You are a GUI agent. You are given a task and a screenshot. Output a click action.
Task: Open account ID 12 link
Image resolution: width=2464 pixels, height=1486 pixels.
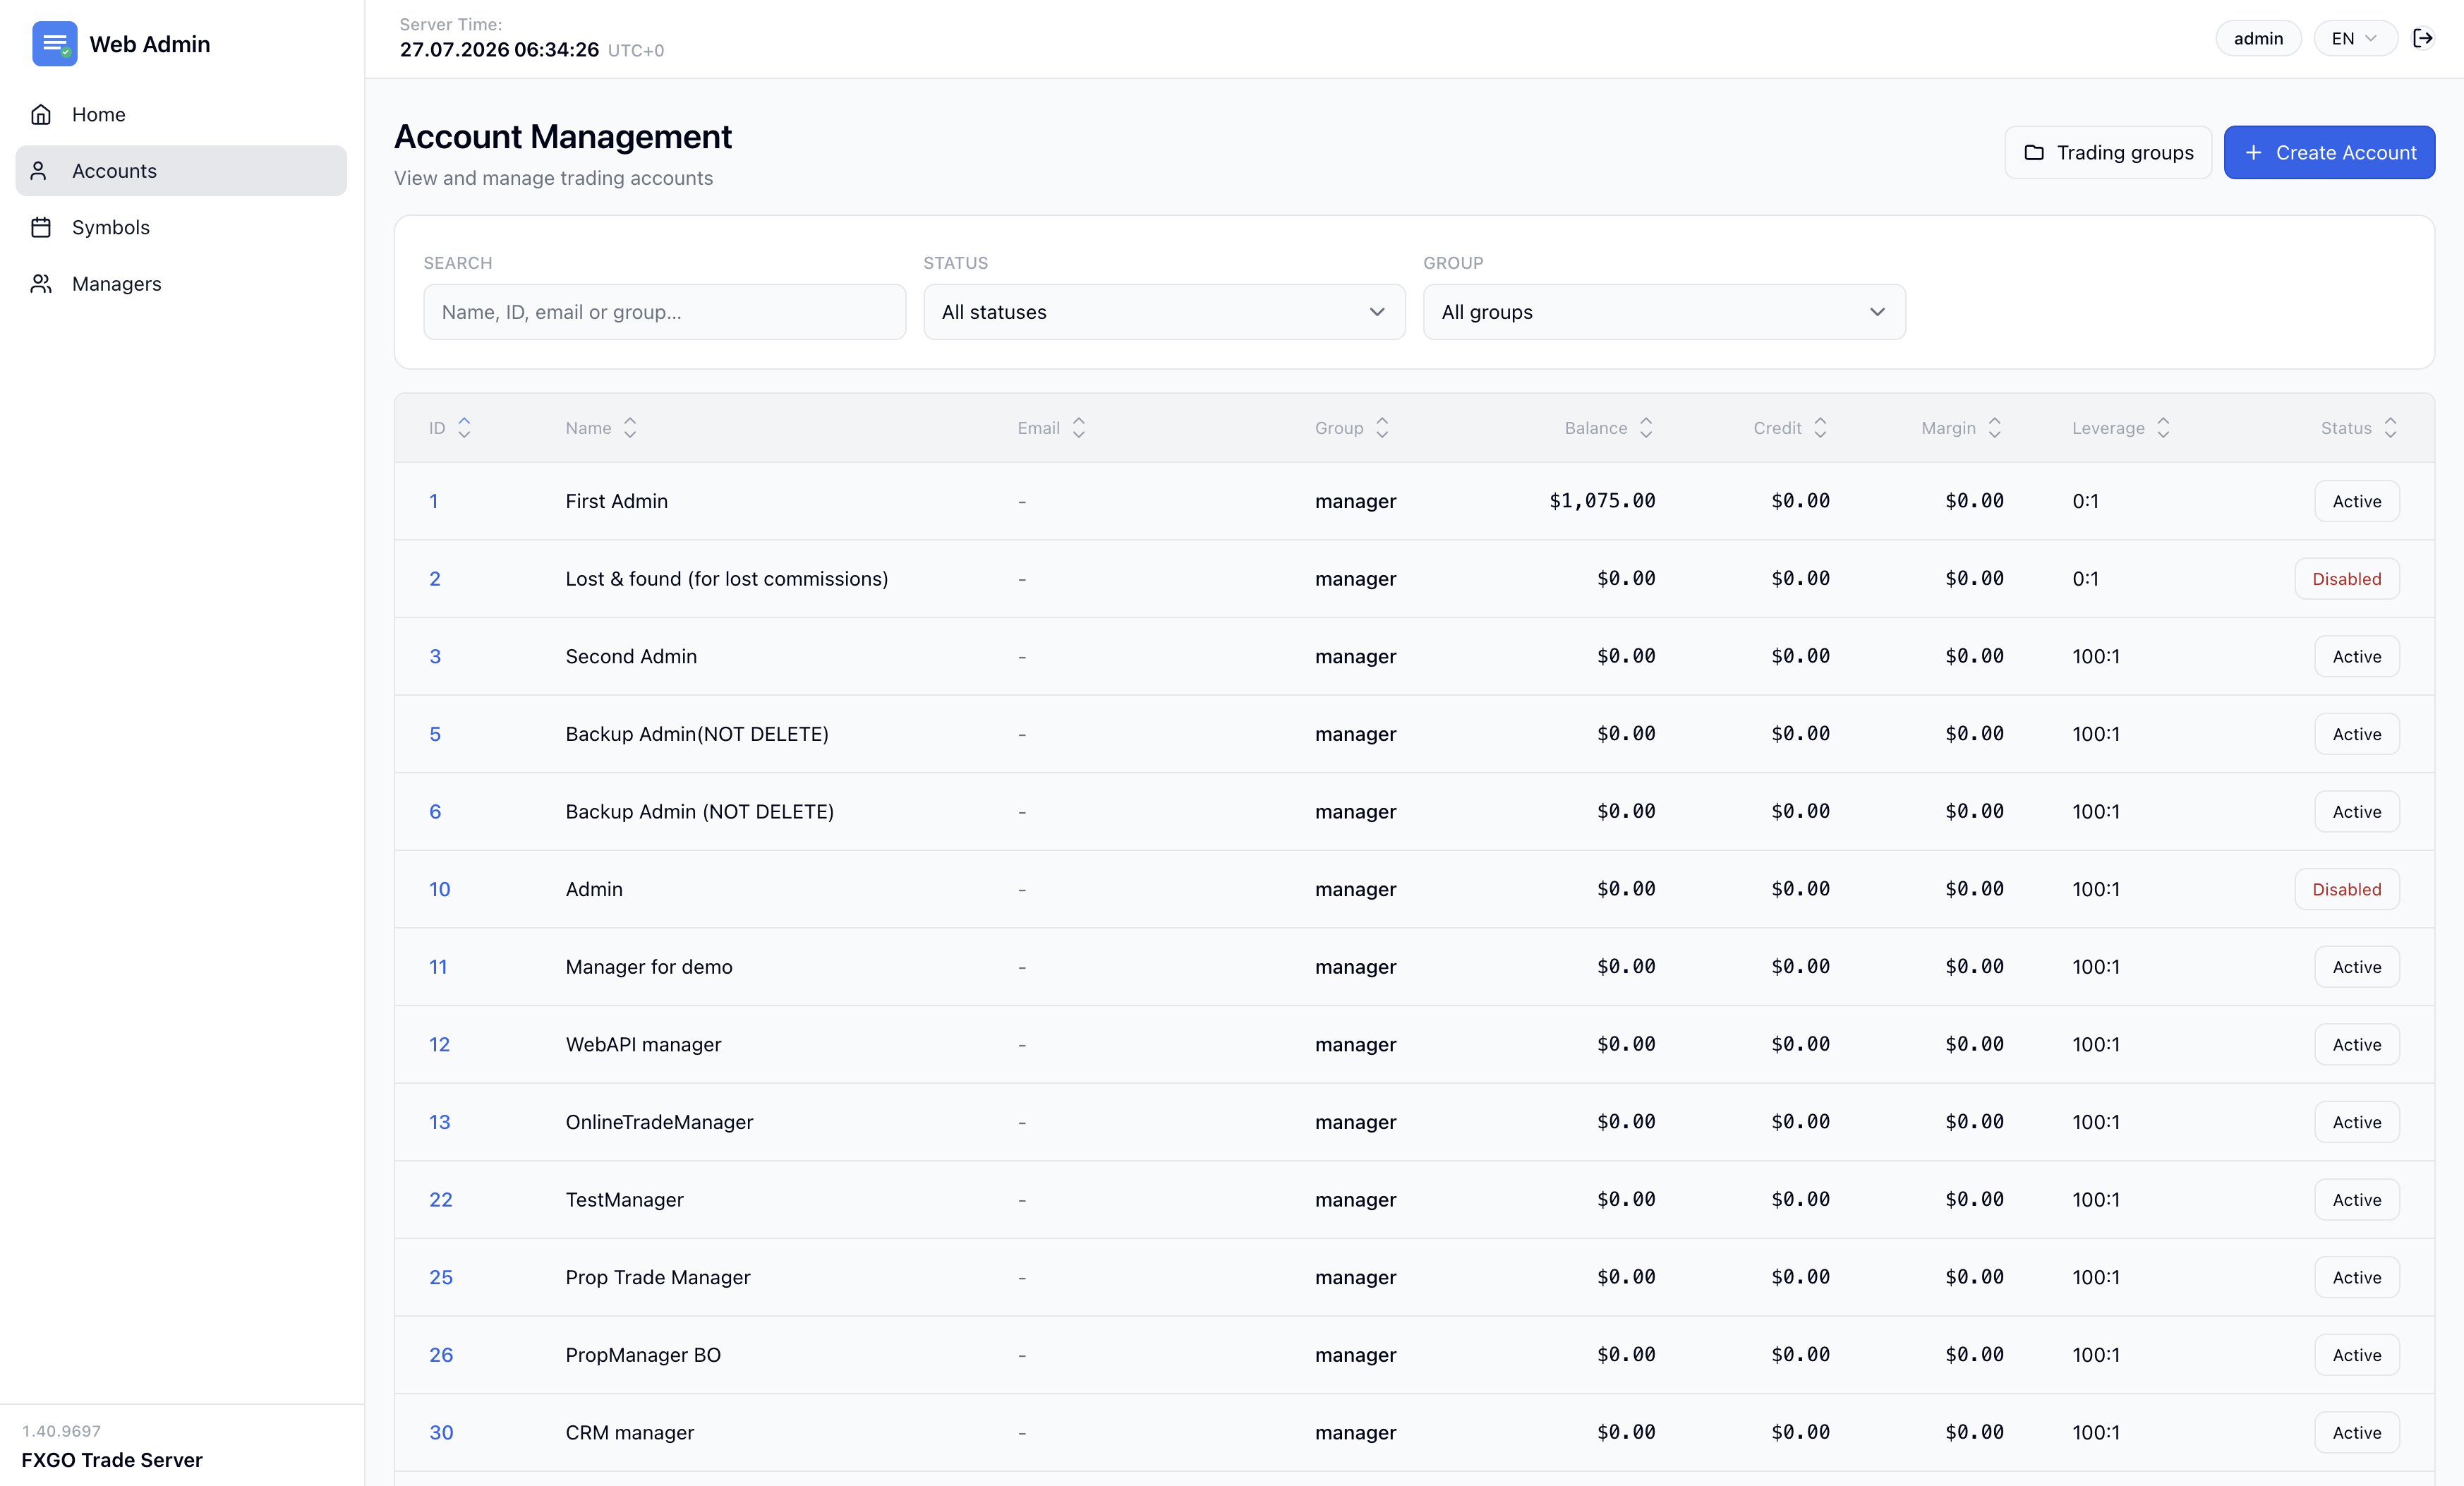coord(440,1044)
